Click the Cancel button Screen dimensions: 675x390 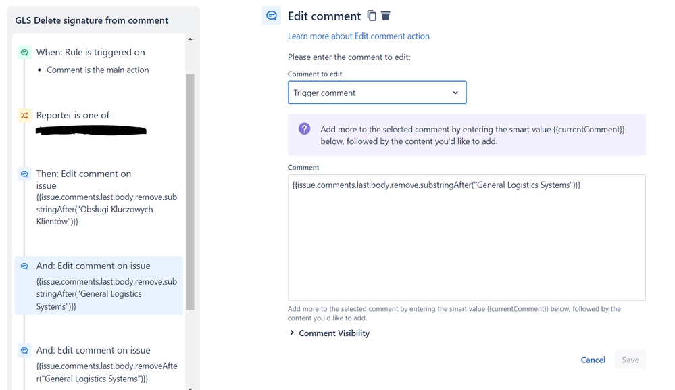pos(593,360)
